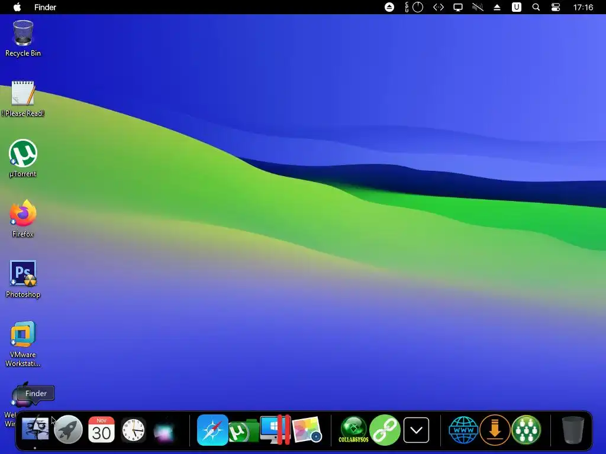
Task: Select the Photoshop desktop shortcut
Action: tap(23, 279)
